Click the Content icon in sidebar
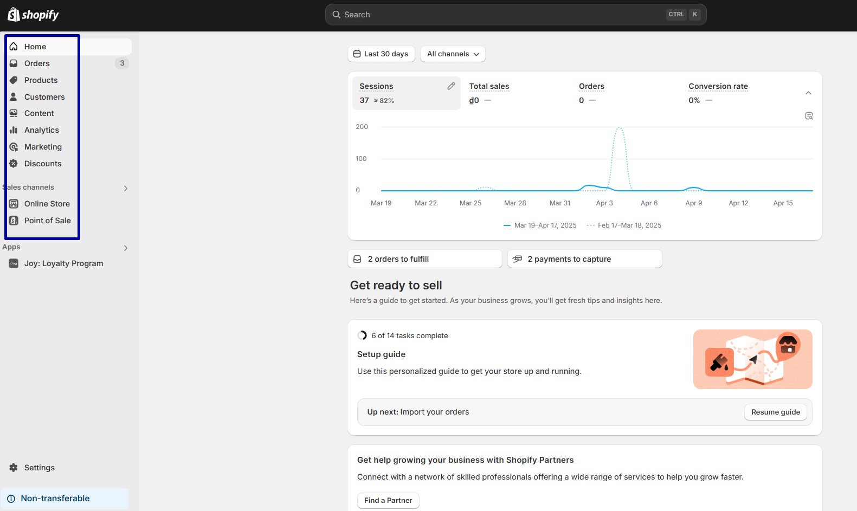The width and height of the screenshot is (857, 511). click(x=14, y=113)
